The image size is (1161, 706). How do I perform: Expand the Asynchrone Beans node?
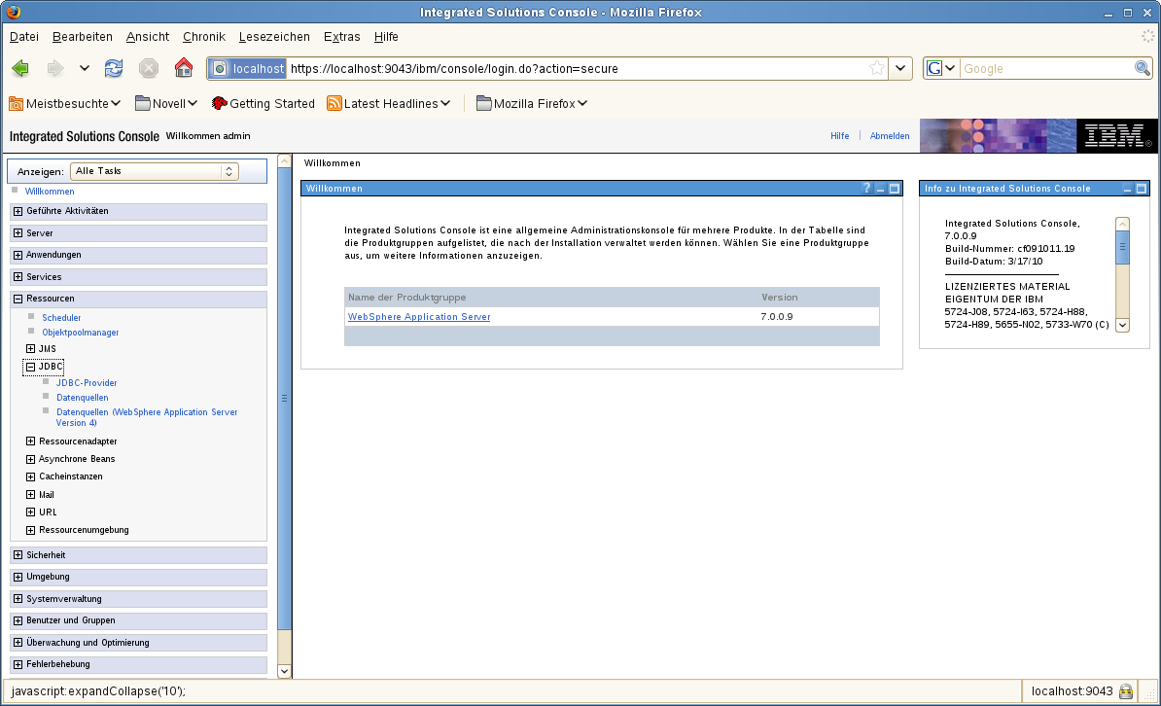(30, 459)
